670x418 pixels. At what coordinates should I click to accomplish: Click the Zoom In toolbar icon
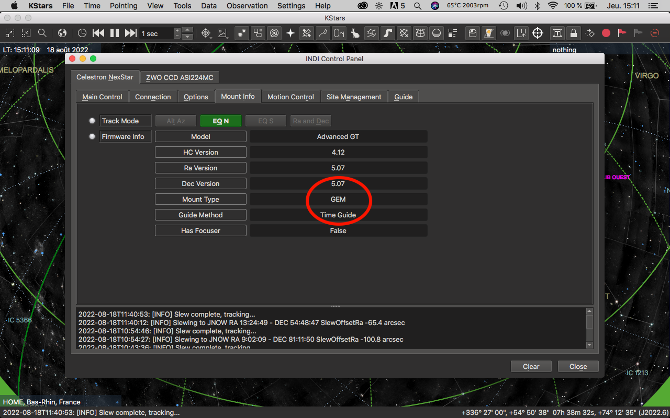pos(10,33)
